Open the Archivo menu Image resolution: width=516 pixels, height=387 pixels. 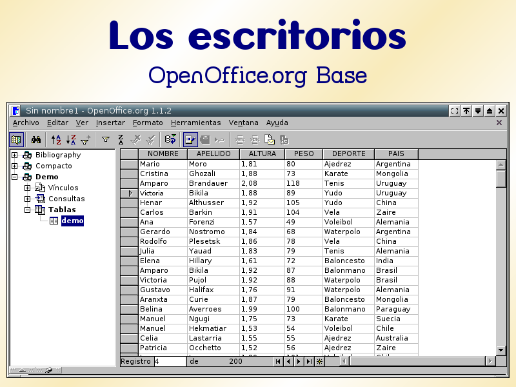(x=26, y=123)
